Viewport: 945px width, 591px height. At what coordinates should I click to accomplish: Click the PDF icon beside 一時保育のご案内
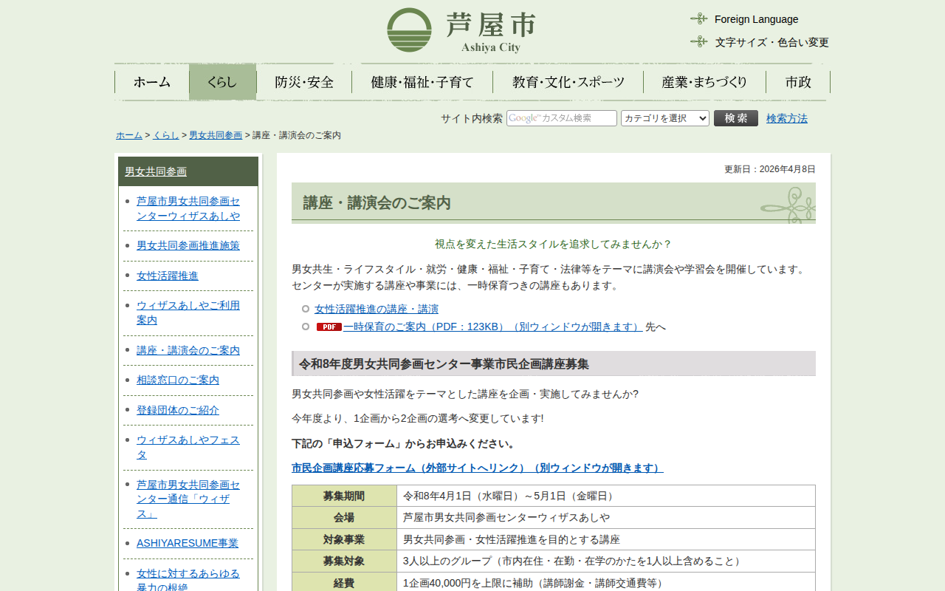(329, 327)
